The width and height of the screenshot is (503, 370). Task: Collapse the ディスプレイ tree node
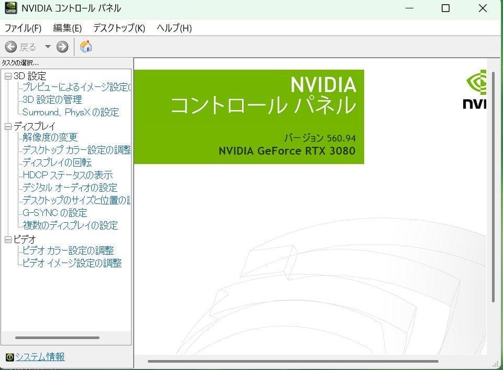(8, 126)
